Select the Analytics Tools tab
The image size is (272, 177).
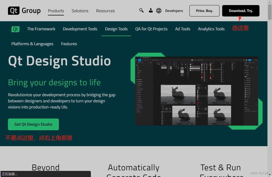click(211, 29)
